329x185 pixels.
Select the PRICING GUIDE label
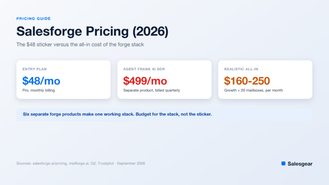coord(33,19)
